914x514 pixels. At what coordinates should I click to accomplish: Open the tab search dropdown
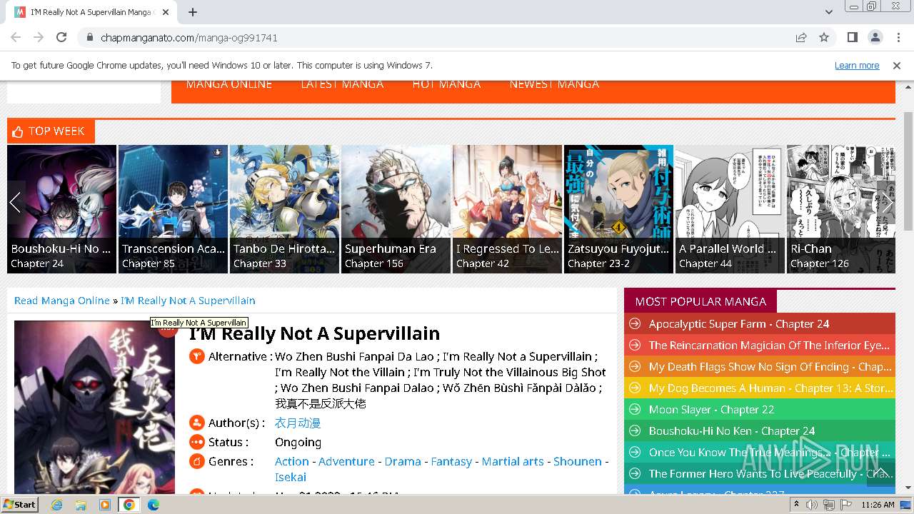828,12
